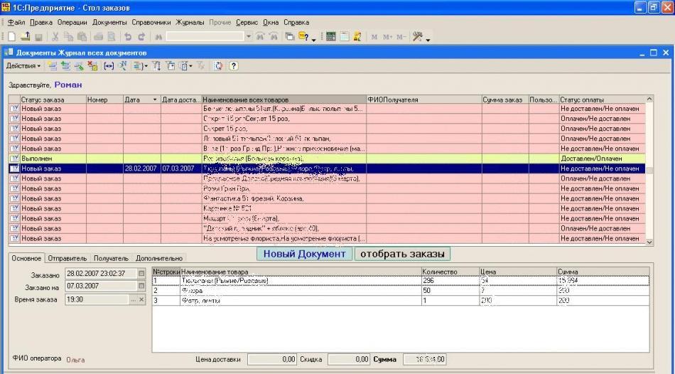Select the product row with quantity 50
675x374 pixels.
pos(400,291)
